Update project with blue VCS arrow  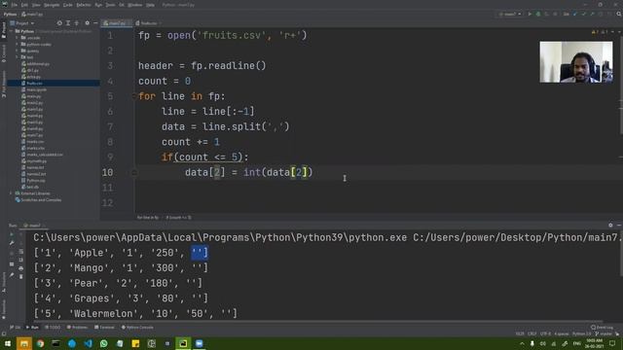point(575,14)
